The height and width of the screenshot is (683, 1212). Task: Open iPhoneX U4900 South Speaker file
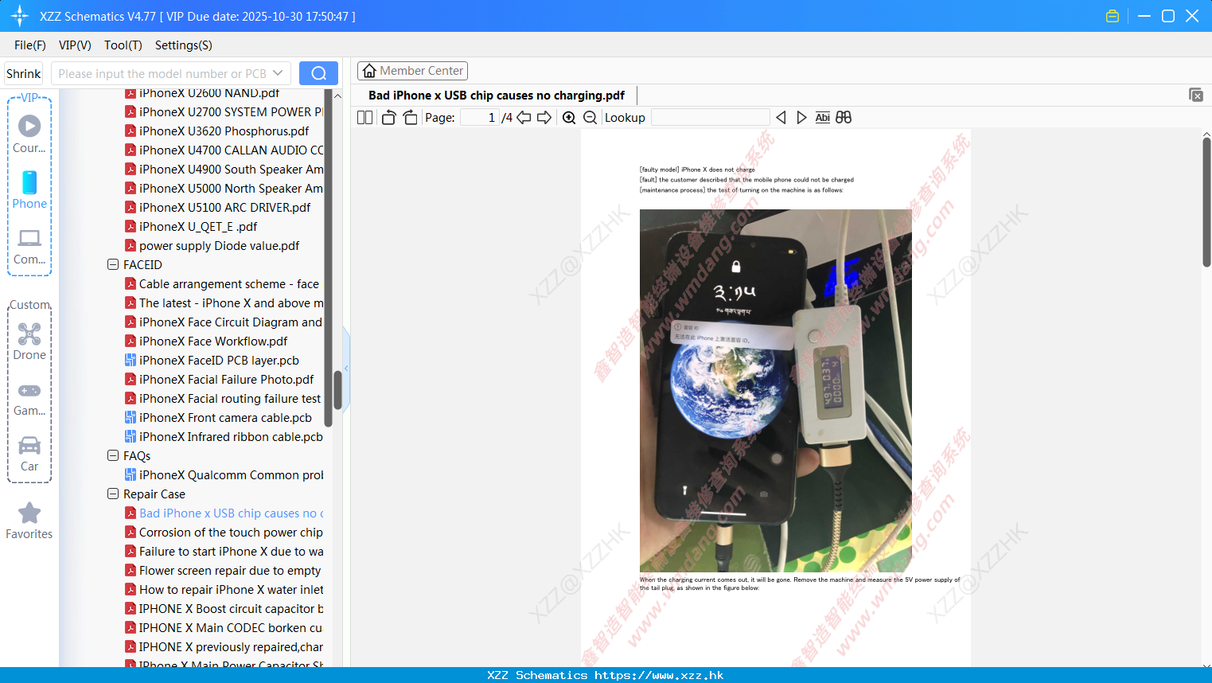click(x=224, y=170)
